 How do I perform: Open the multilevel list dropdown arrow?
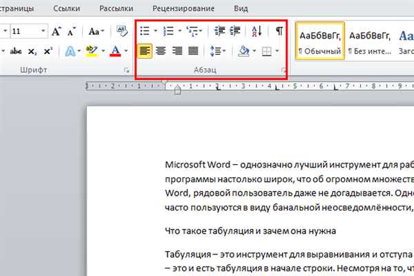coord(201,31)
